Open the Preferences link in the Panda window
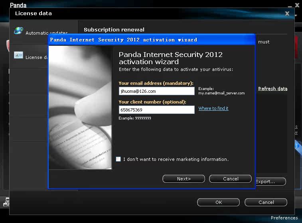The image size is (302, 223). tap(284, 218)
